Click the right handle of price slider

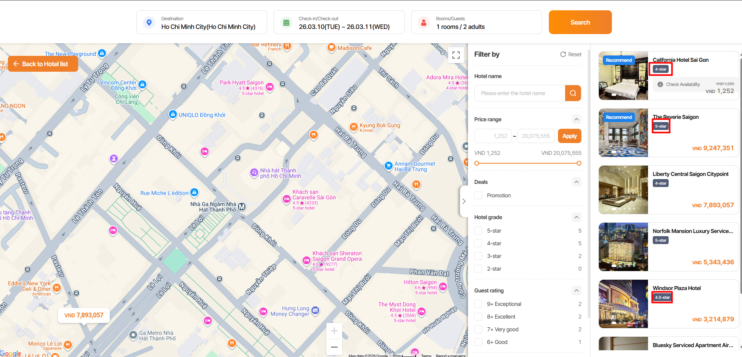[x=579, y=163]
